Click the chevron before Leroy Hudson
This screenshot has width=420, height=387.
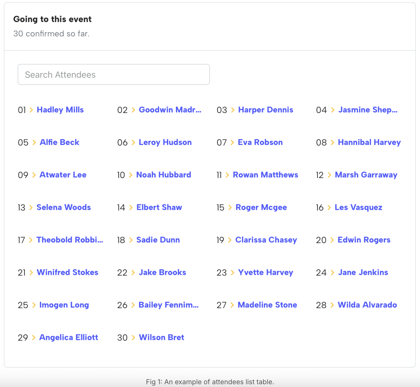tap(133, 143)
